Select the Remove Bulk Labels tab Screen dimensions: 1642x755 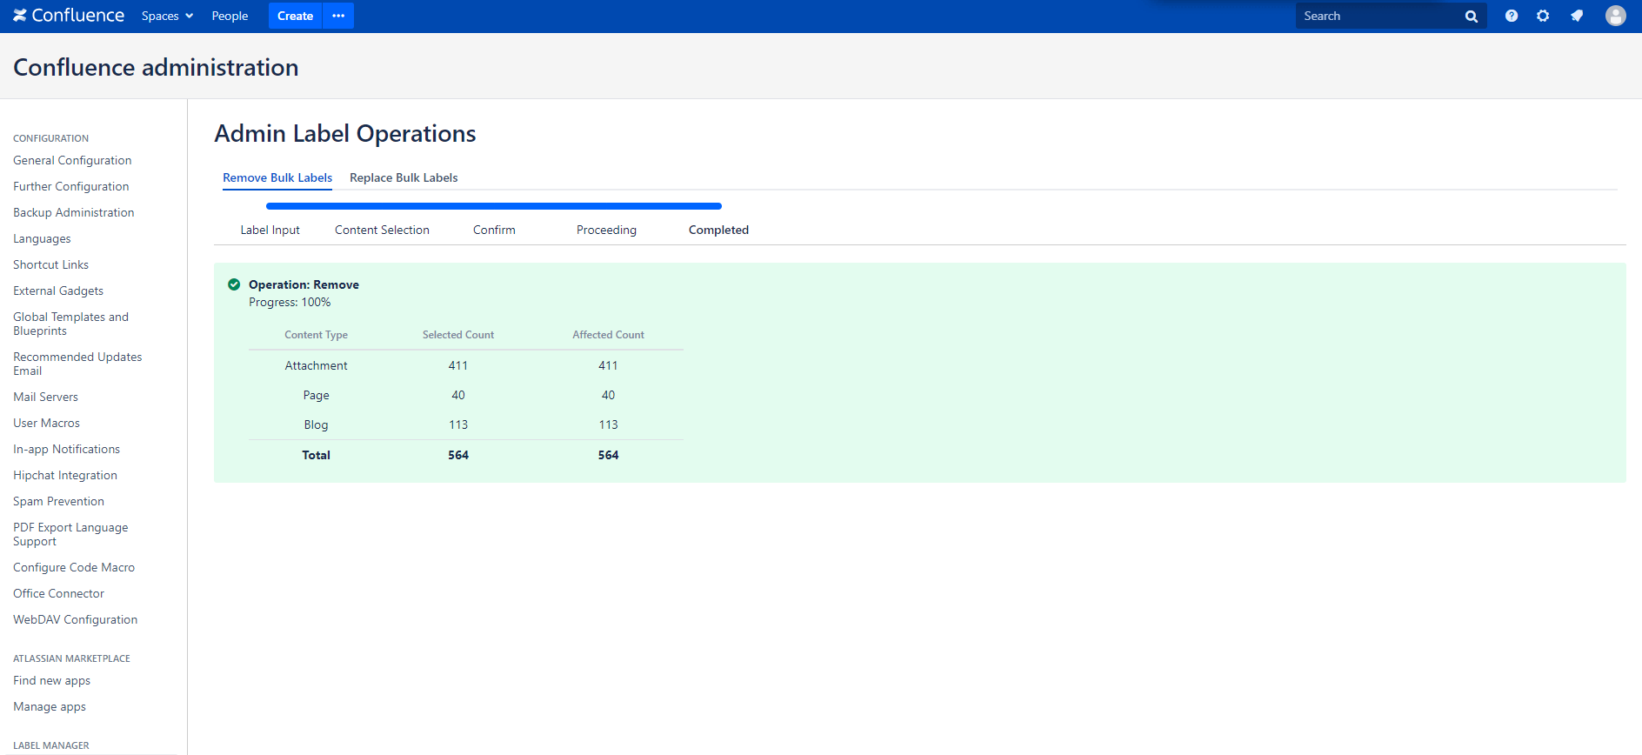[x=277, y=177]
